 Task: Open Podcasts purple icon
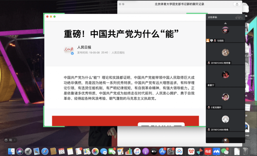[145, 152]
